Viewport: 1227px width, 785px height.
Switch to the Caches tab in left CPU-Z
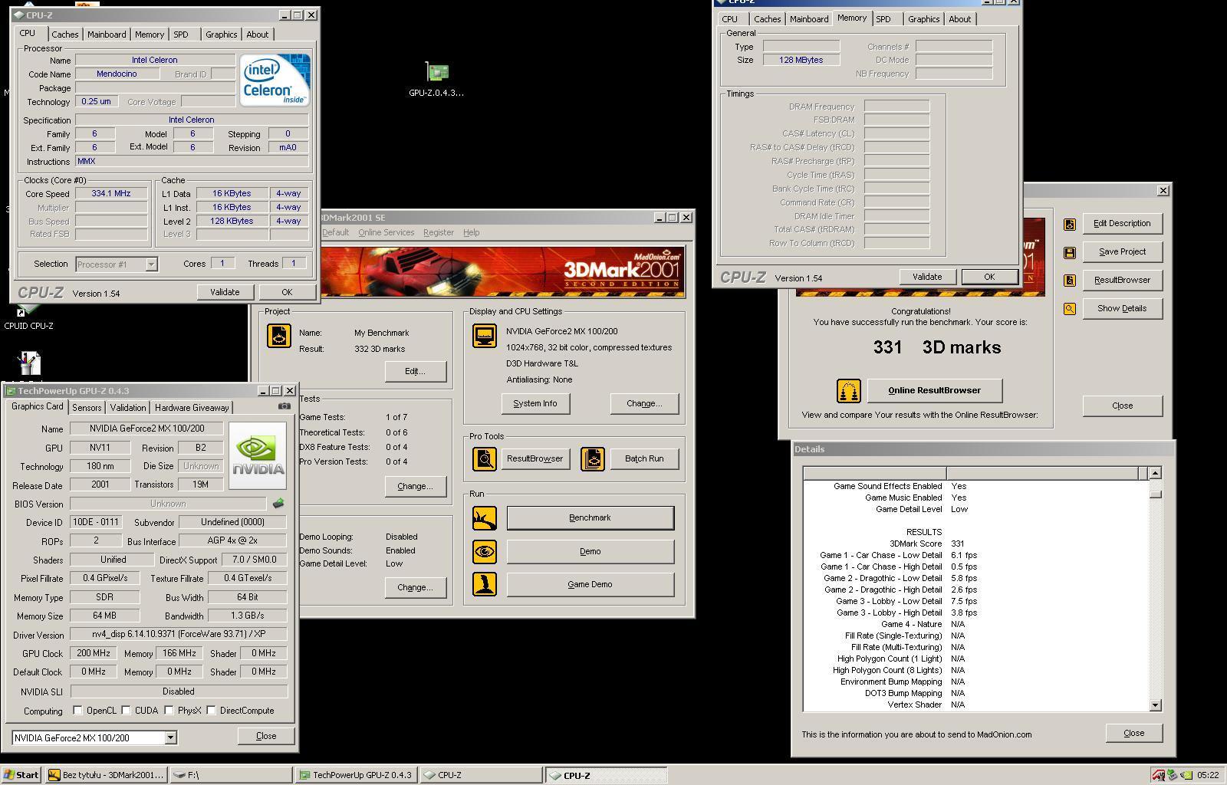point(64,34)
